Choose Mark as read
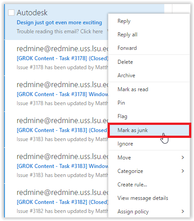The width and height of the screenshot is (194, 221). (x=133, y=89)
